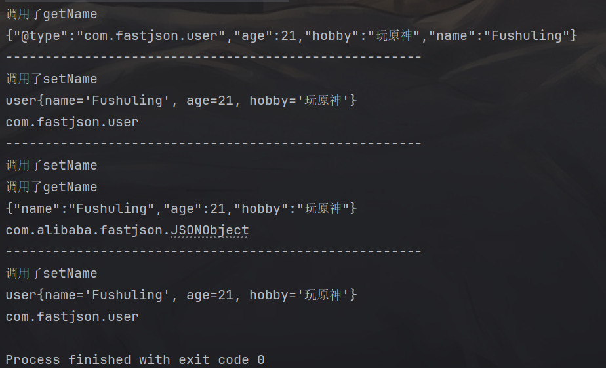The image size is (606, 368).
Task: Click the final user{name='Fushuling'} output line
Action: [181, 295]
